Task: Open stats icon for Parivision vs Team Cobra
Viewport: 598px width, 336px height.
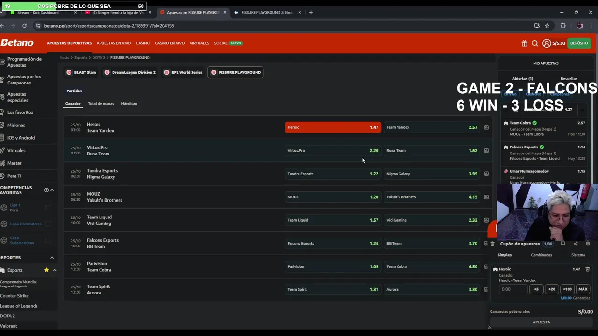Action: pyautogui.click(x=486, y=266)
